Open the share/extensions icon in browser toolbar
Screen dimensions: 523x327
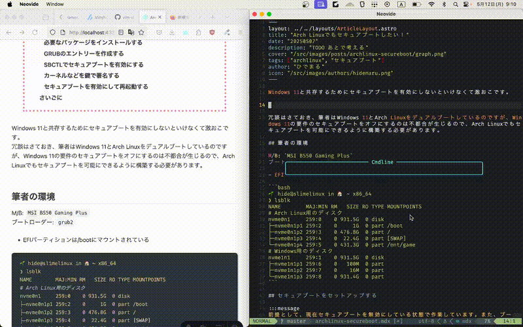(199, 32)
